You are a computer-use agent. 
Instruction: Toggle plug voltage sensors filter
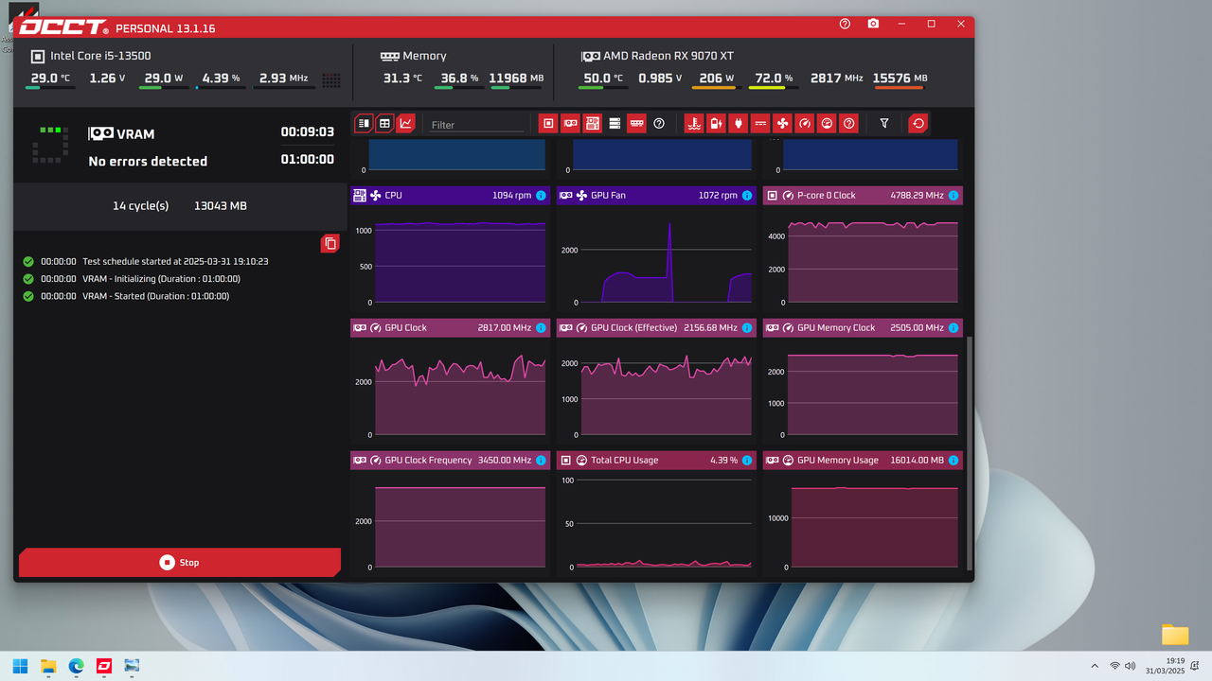tap(738, 123)
